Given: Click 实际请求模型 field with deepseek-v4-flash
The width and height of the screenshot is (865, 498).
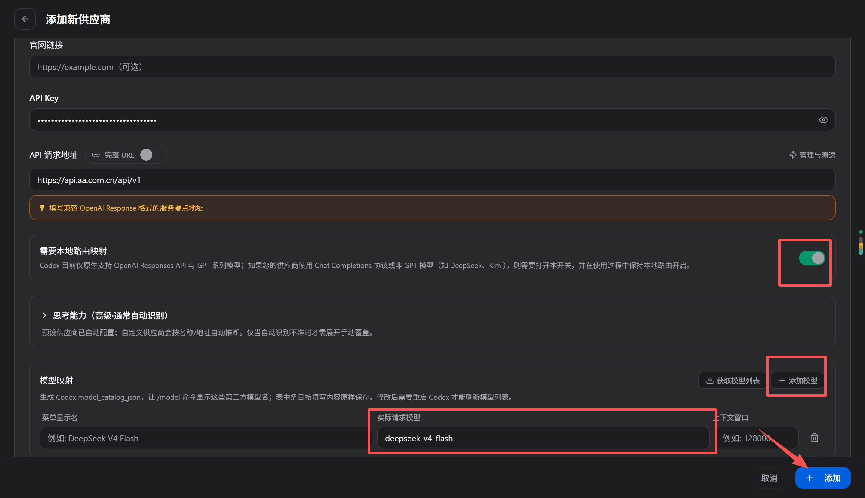Looking at the screenshot, I should click(543, 438).
